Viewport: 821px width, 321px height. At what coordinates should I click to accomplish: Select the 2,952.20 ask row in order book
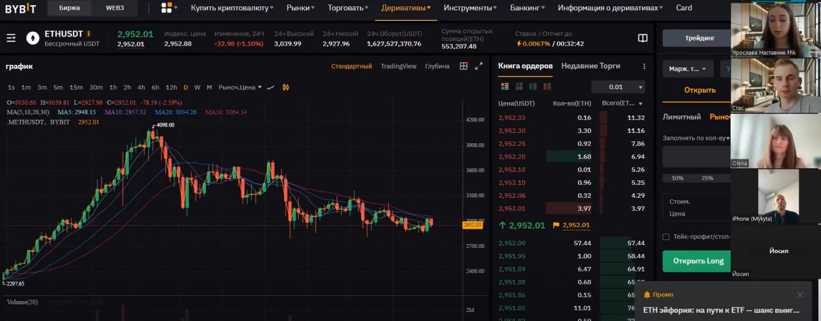[x=572, y=157]
